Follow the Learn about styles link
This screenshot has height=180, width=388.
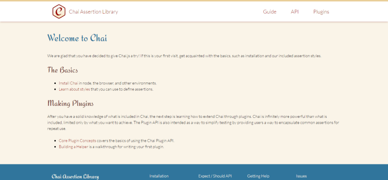(x=74, y=89)
